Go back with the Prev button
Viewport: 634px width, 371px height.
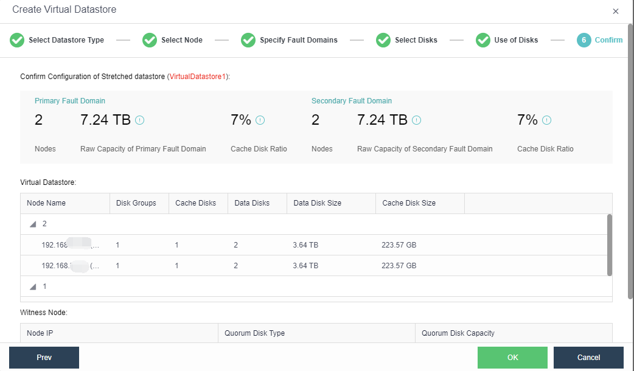point(44,358)
